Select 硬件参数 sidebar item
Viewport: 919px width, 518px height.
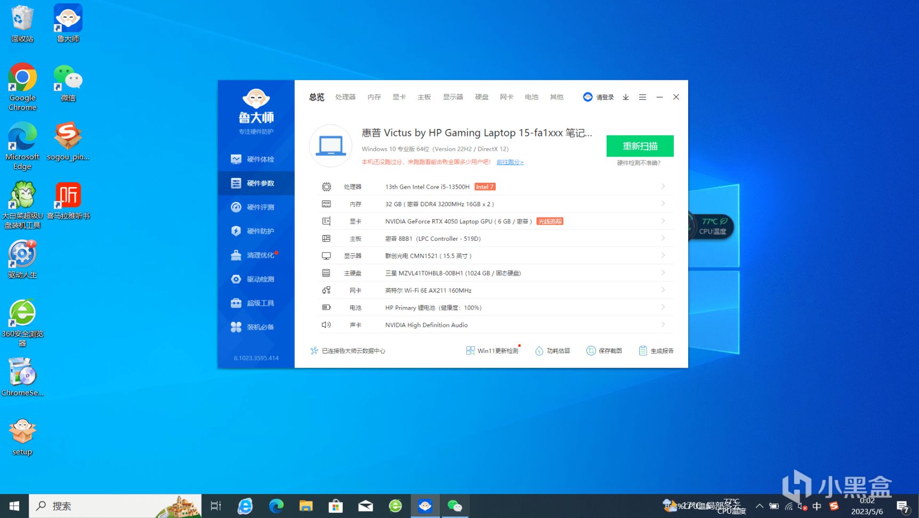click(256, 183)
